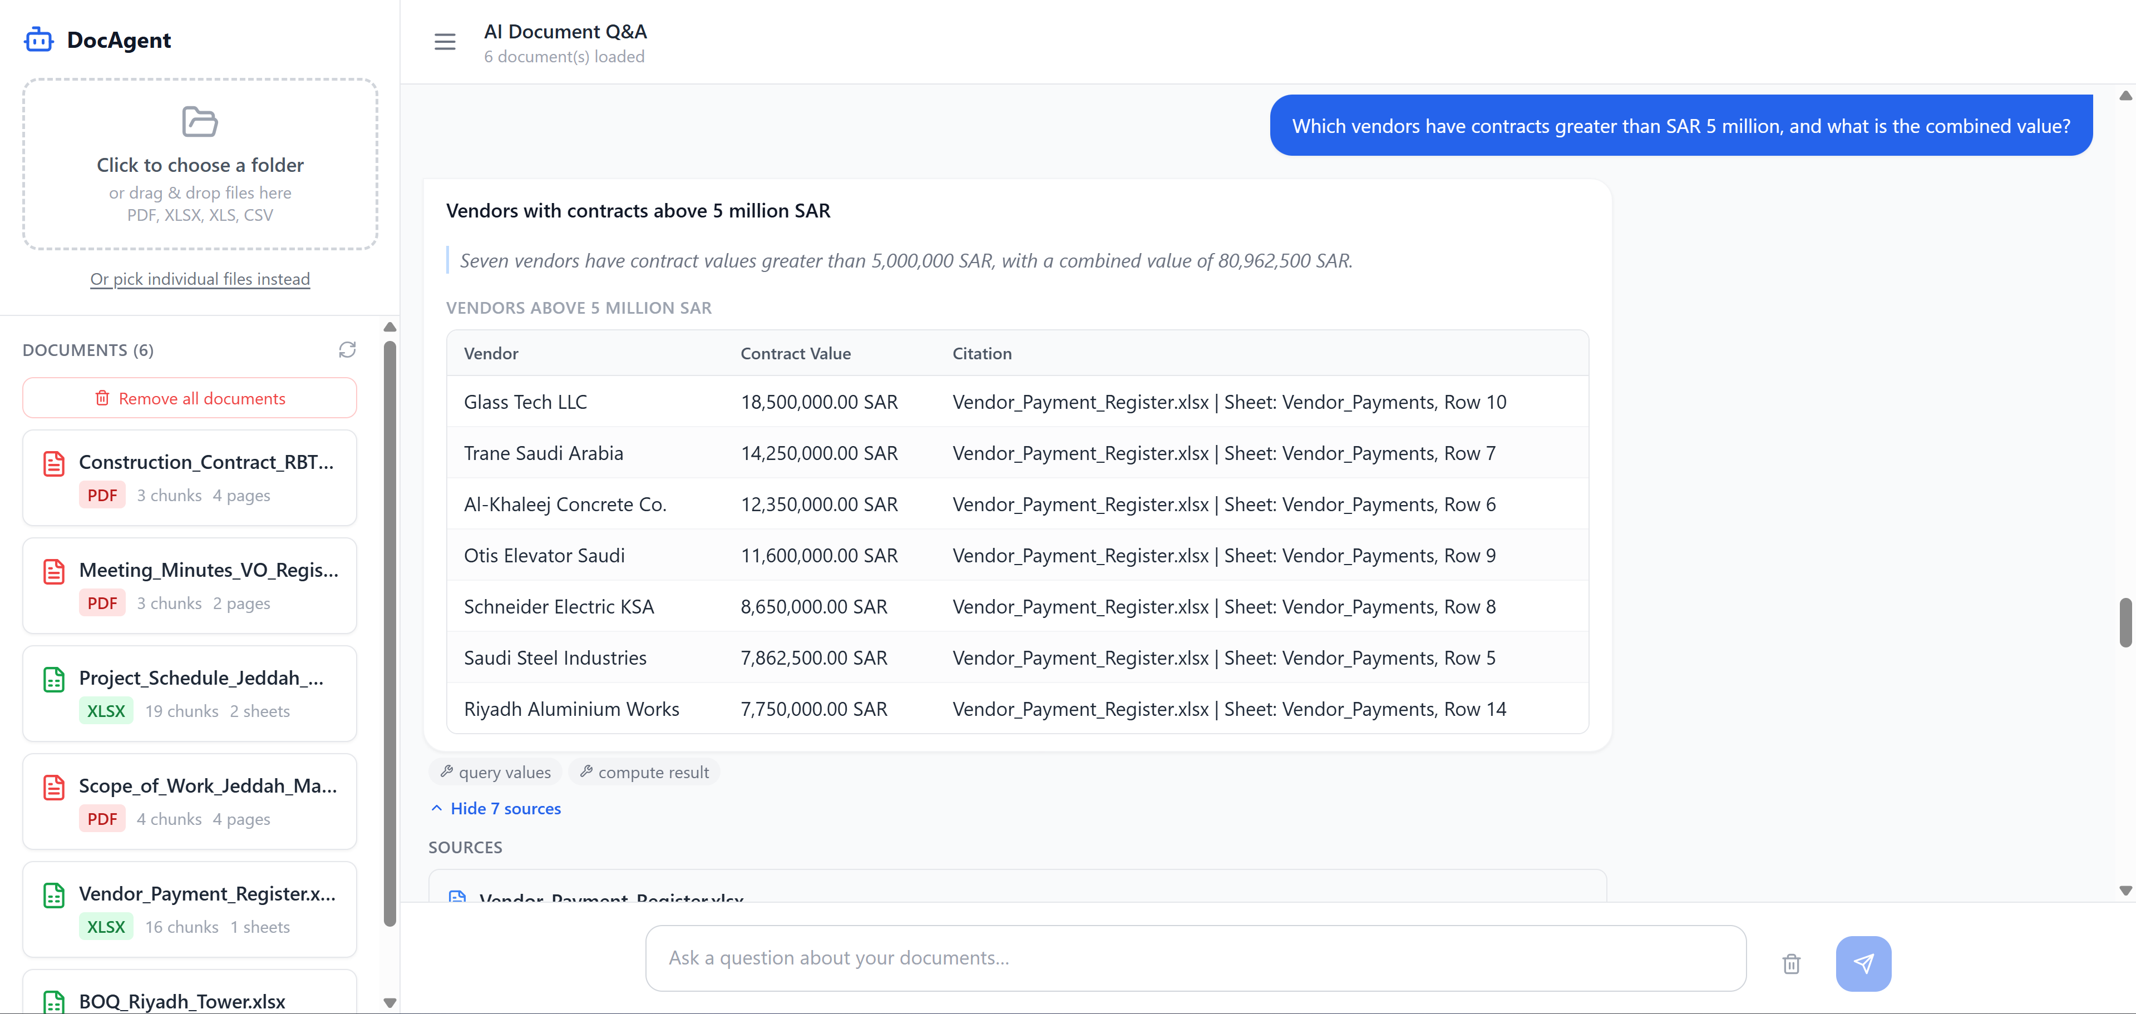The image size is (2136, 1014).
Task: Open Construction_Contract_RBT document card
Action: [x=190, y=478]
